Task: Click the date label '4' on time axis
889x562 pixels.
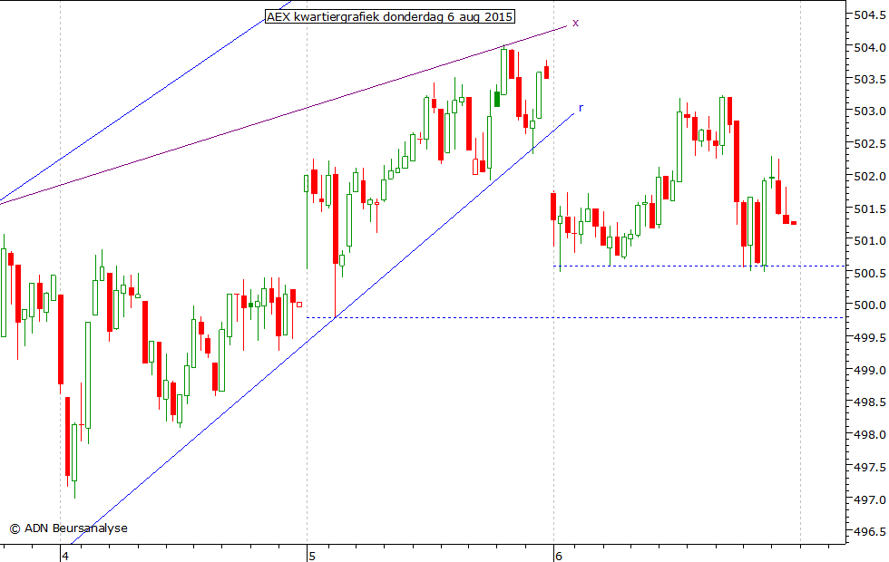Action: click(65, 556)
